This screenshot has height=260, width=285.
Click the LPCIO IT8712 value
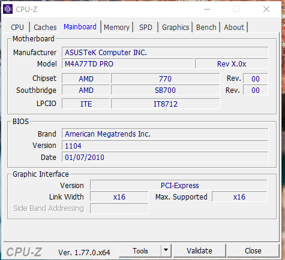coord(166,104)
